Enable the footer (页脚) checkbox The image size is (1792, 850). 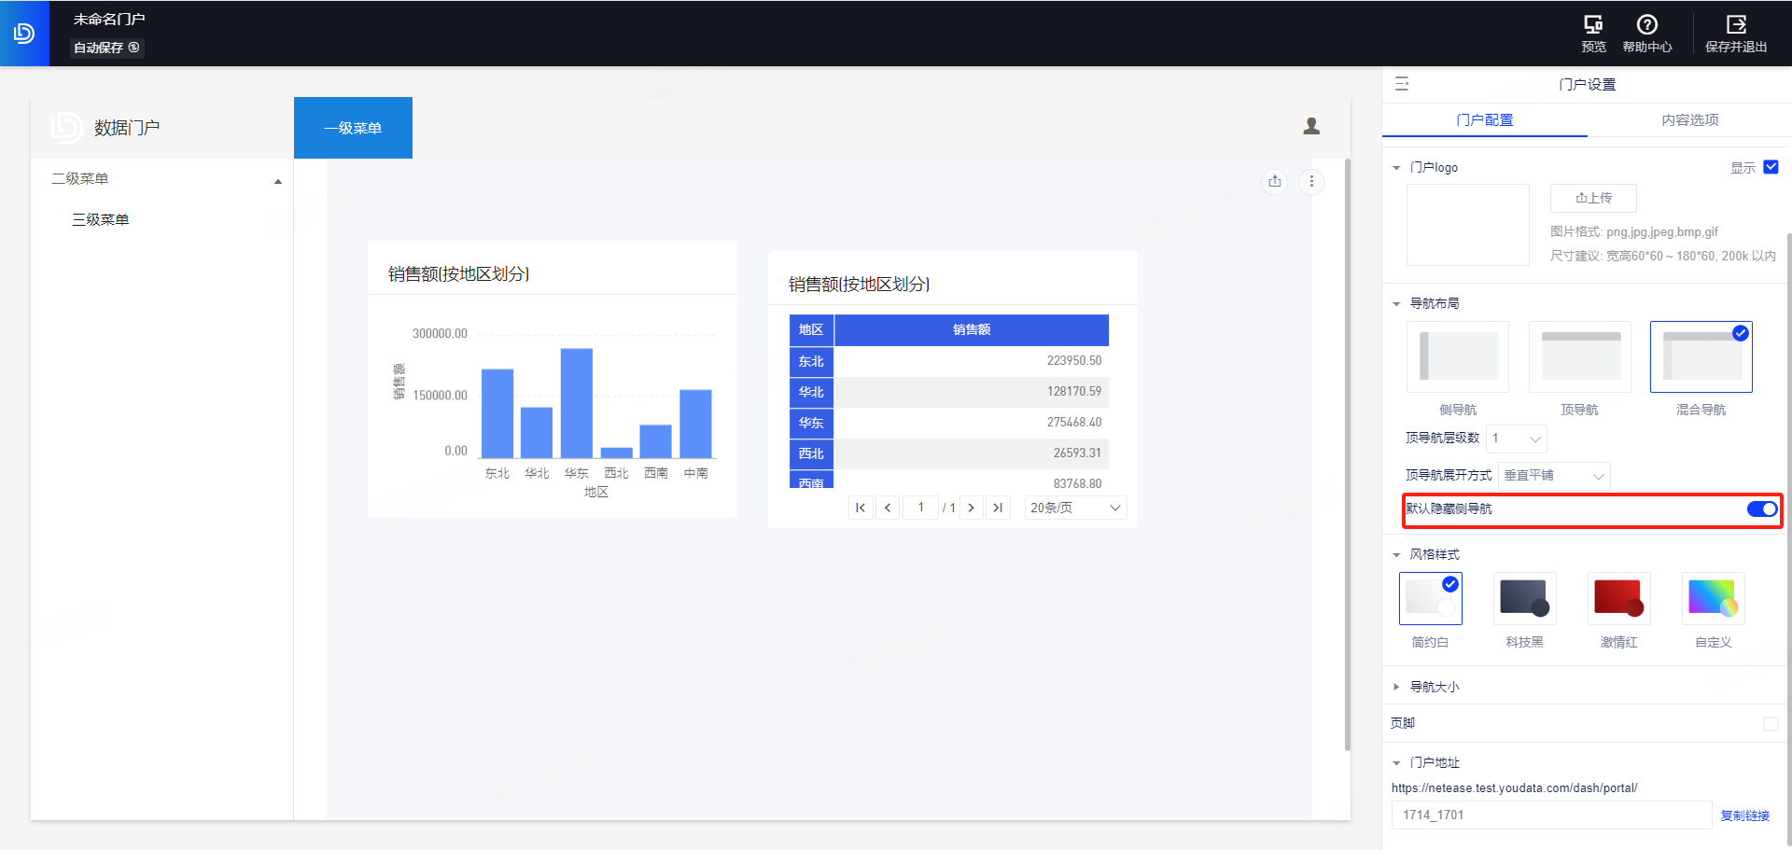point(1770,723)
